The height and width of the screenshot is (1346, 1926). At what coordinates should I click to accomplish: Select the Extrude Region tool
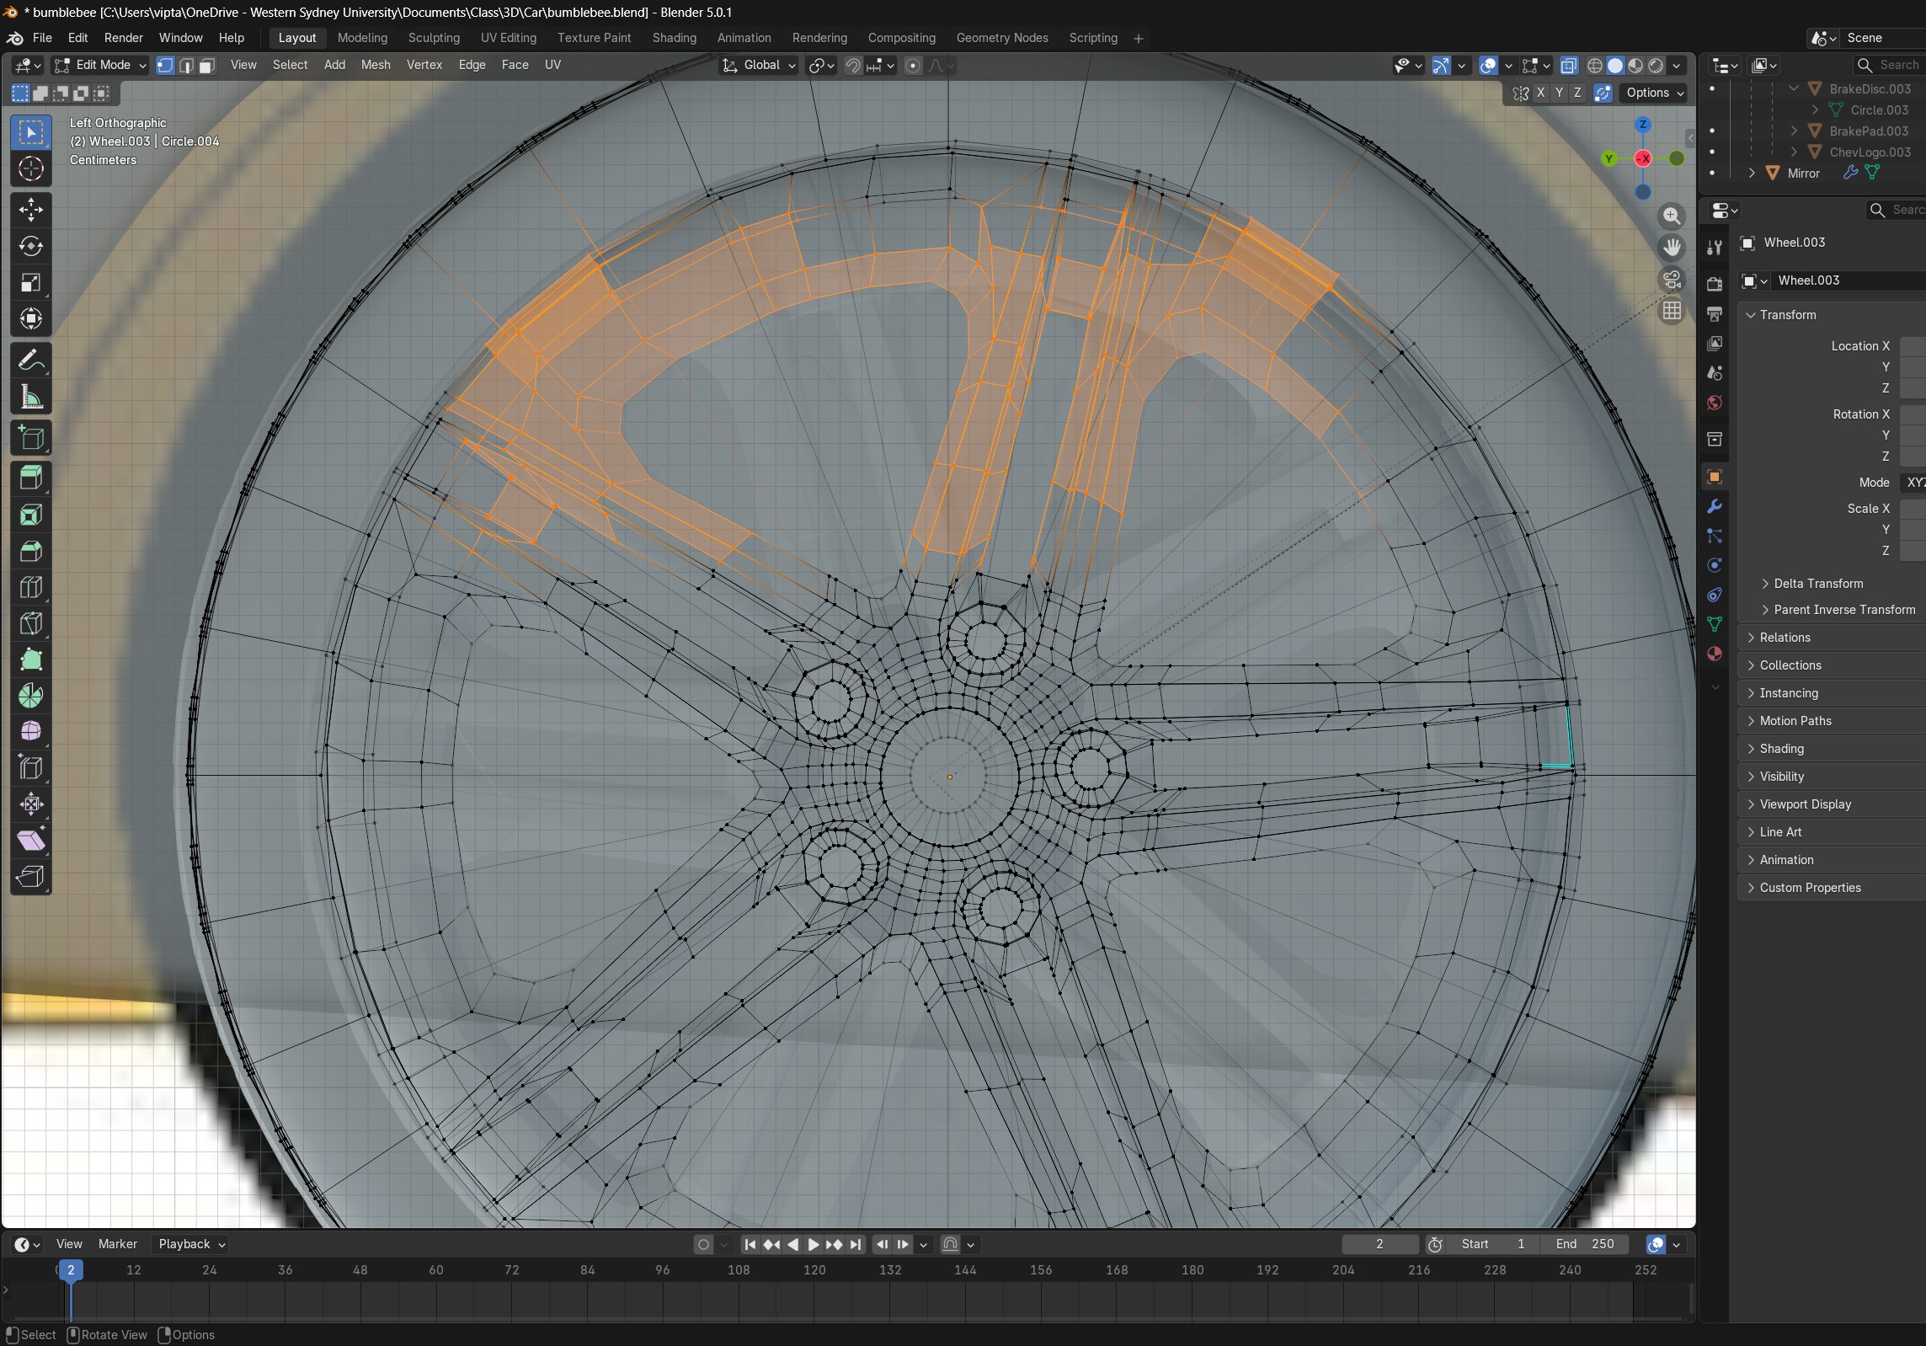tap(31, 478)
